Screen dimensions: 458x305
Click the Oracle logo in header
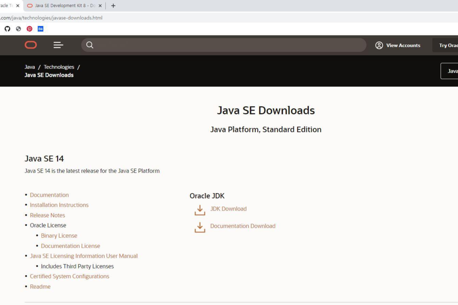pos(31,45)
